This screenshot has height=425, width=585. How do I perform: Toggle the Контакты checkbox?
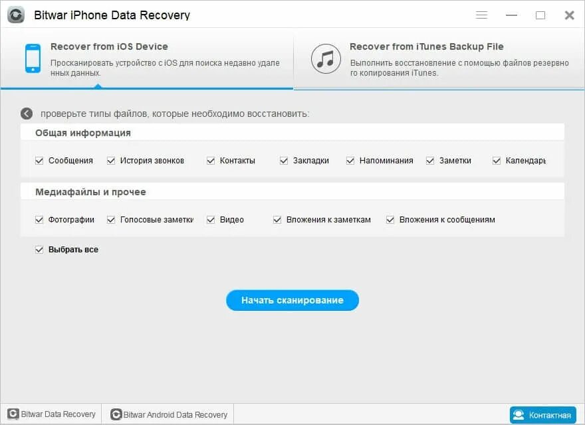211,161
